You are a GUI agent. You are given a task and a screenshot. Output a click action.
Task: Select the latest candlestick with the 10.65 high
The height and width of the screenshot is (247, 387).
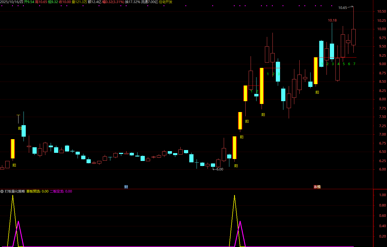353,37
